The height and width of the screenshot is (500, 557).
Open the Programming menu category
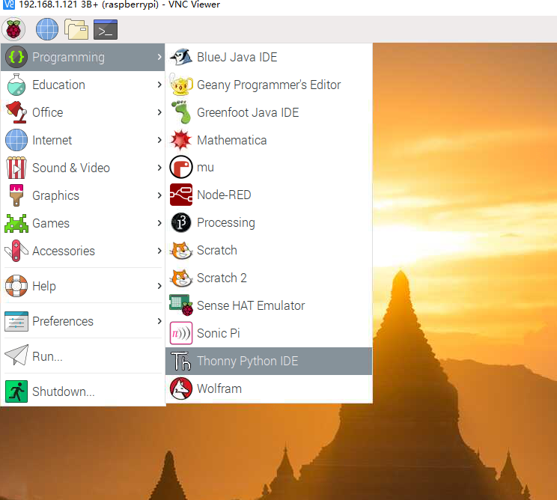click(x=83, y=57)
